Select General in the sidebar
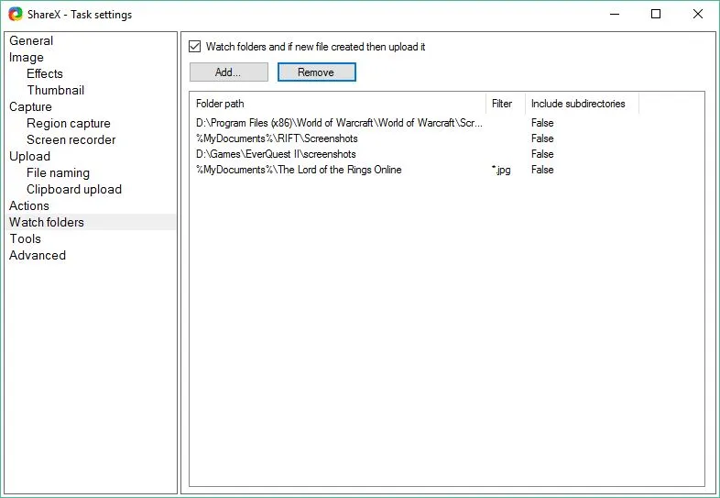This screenshot has height=498, width=720. pos(31,40)
